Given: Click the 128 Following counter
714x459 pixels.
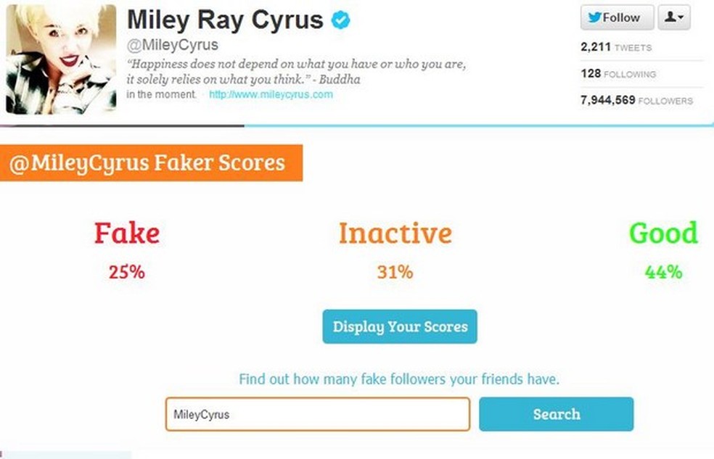Looking at the screenshot, I should (x=617, y=73).
